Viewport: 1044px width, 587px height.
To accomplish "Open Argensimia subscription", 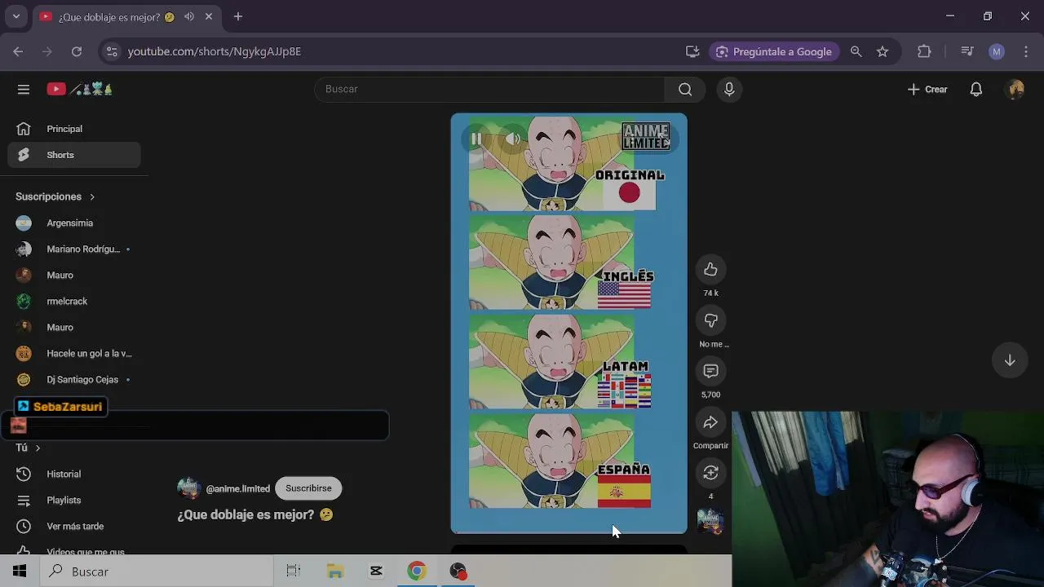I will [x=74, y=223].
